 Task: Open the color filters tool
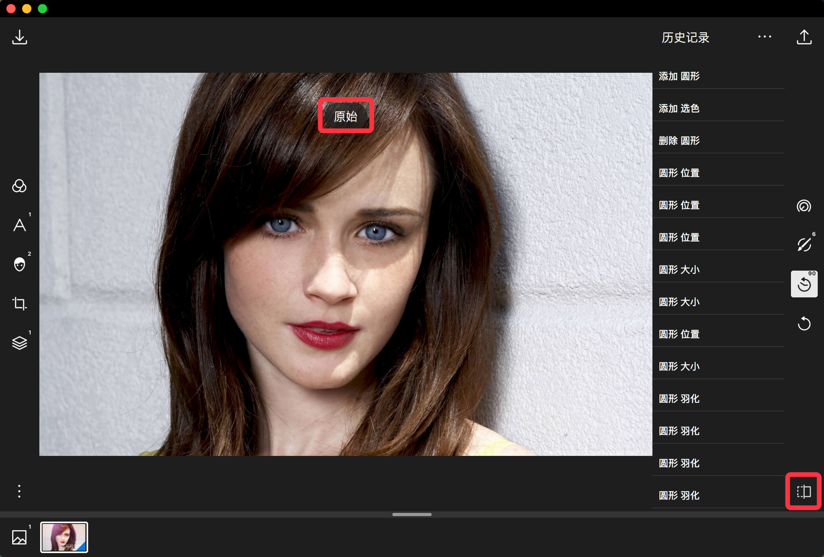pyautogui.click(x=19, y=186)
